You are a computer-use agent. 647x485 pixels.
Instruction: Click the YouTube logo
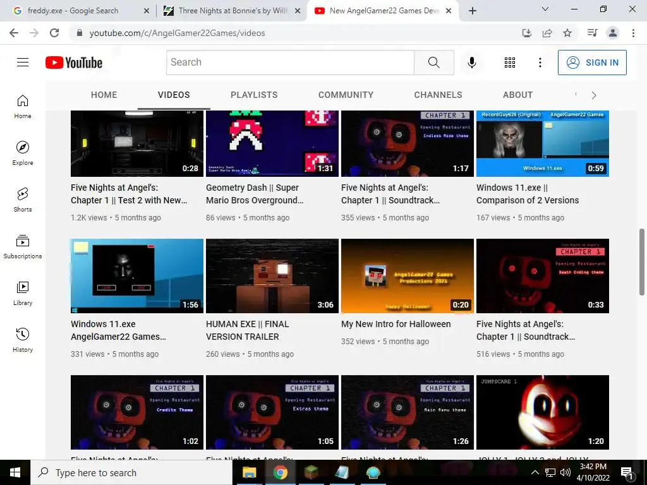click(x=74, y=63)
